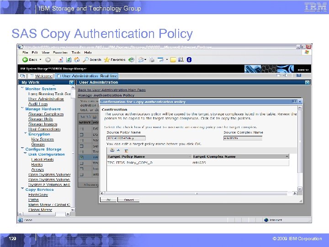Toggle the checked TPC policy row checkbox
This screenshot has width=329, height=247.
pos(81,157)
